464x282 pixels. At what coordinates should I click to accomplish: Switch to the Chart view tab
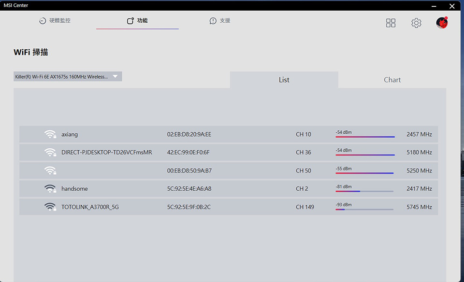point(392,80)
